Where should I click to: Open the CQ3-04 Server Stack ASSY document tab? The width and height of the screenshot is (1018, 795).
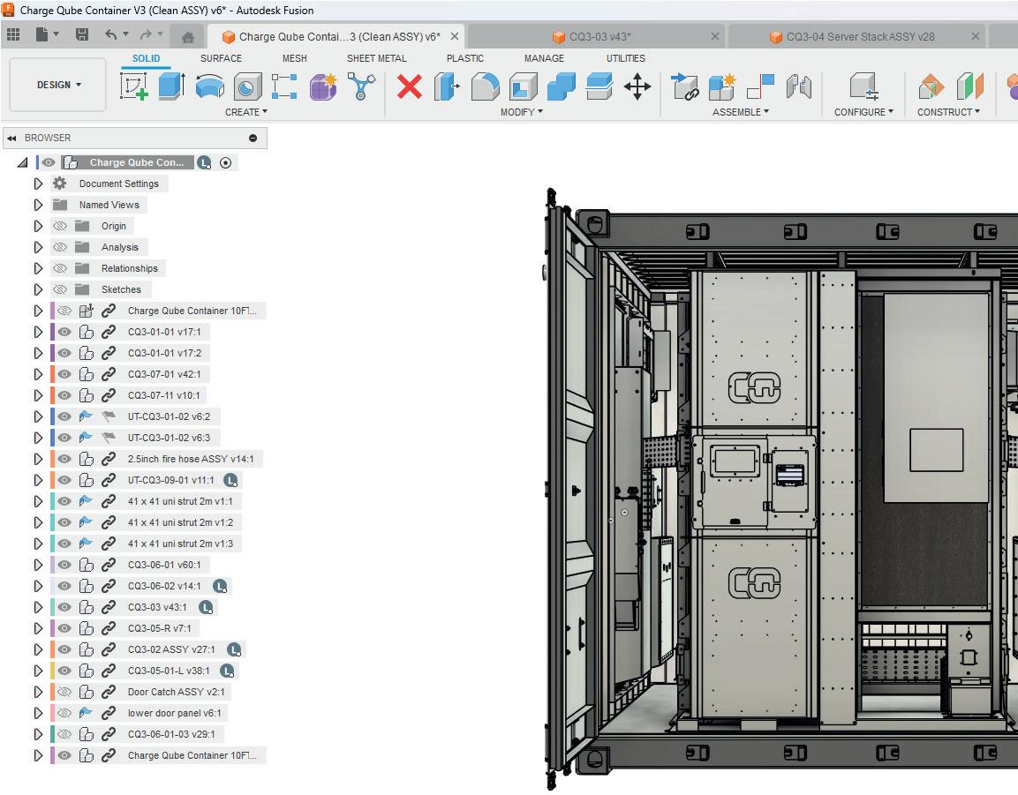(x=859, y=36)
